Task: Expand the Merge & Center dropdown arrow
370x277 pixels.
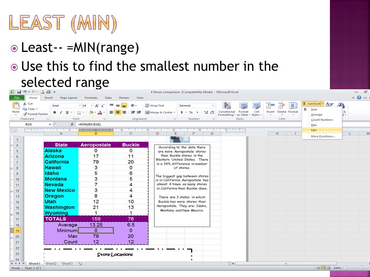Action: click(x=174, y=112)
